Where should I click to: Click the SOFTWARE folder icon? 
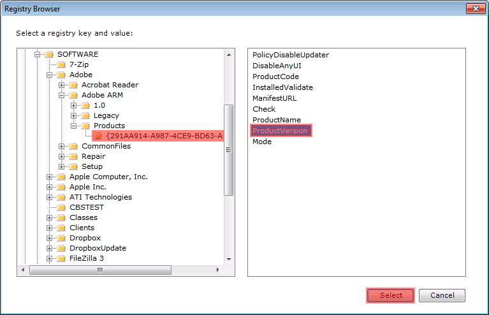(49, 55)
